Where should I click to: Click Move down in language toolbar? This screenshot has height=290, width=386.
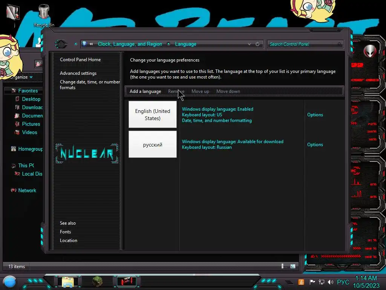(228, 91)
